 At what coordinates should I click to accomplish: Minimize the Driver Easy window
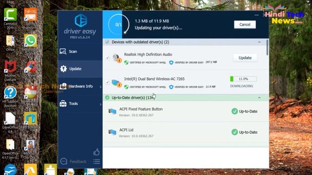click(257, 15)
